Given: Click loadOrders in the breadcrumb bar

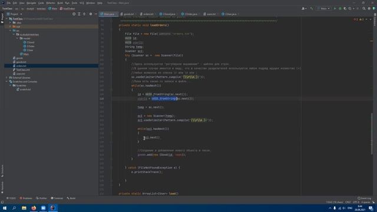Looking at the screenshot, I should click(68, 9).
